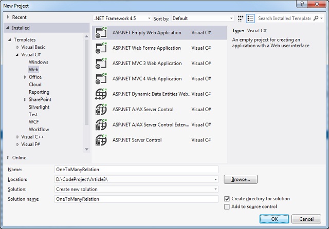Screen dimensions: 329x229
Task: Select the WCF template category
Action: click(34, 122)
